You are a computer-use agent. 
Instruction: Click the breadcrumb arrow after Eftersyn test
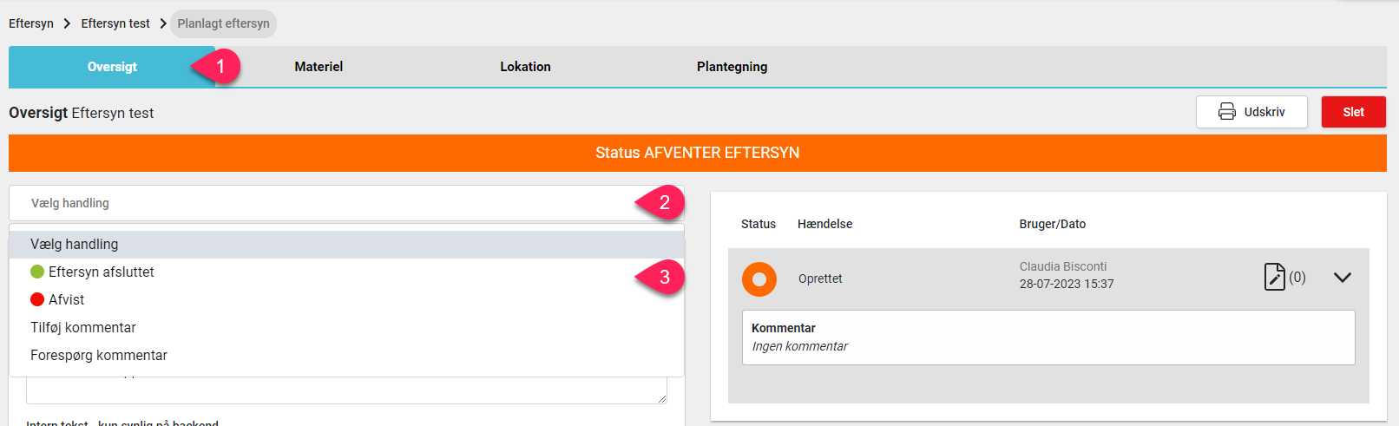162,23
